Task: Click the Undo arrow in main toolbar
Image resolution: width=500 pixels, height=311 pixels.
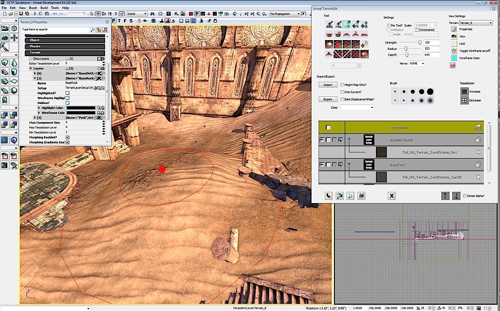Action: [55, 14]
